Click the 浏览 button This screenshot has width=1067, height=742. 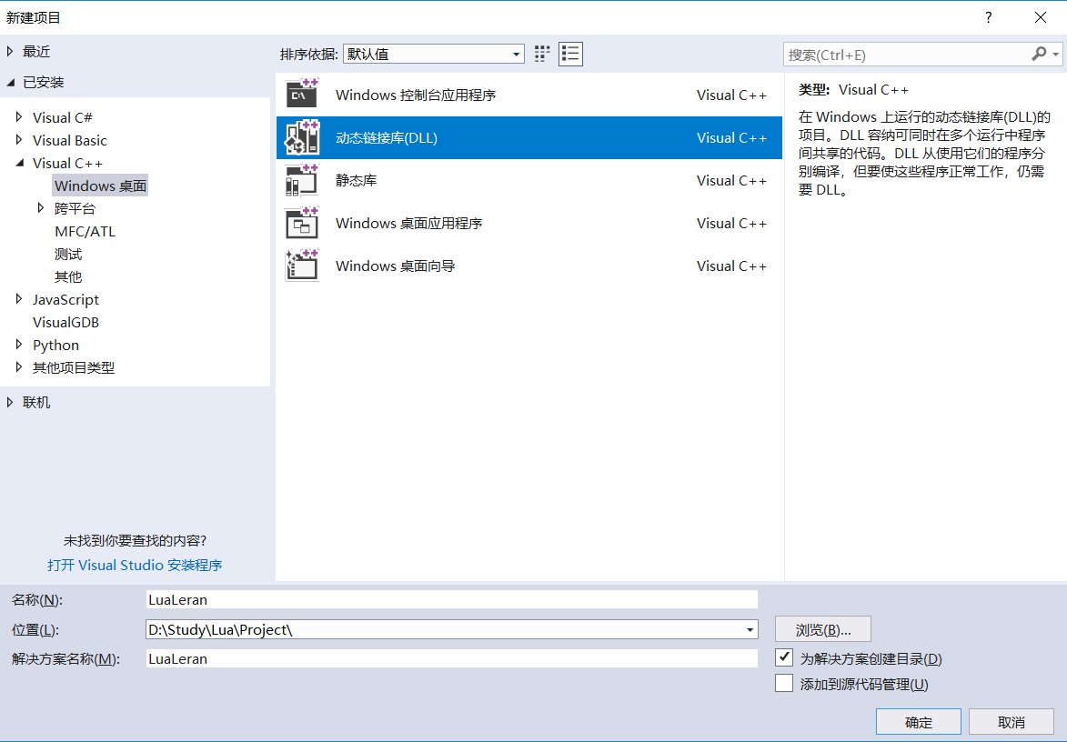tap(821, 628)
